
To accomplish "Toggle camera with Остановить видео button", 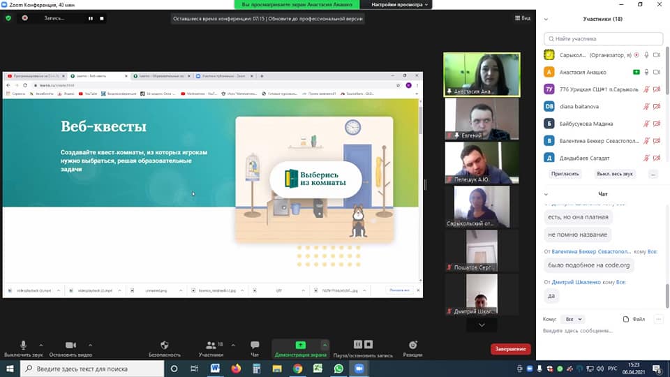I will tap(70, 346).
